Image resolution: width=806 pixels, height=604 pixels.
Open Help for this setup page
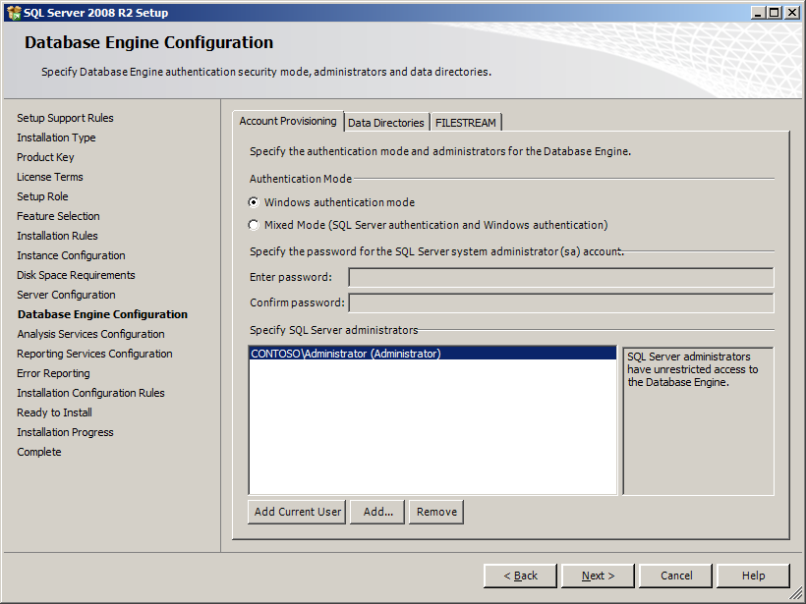click(x=753, y=576)
